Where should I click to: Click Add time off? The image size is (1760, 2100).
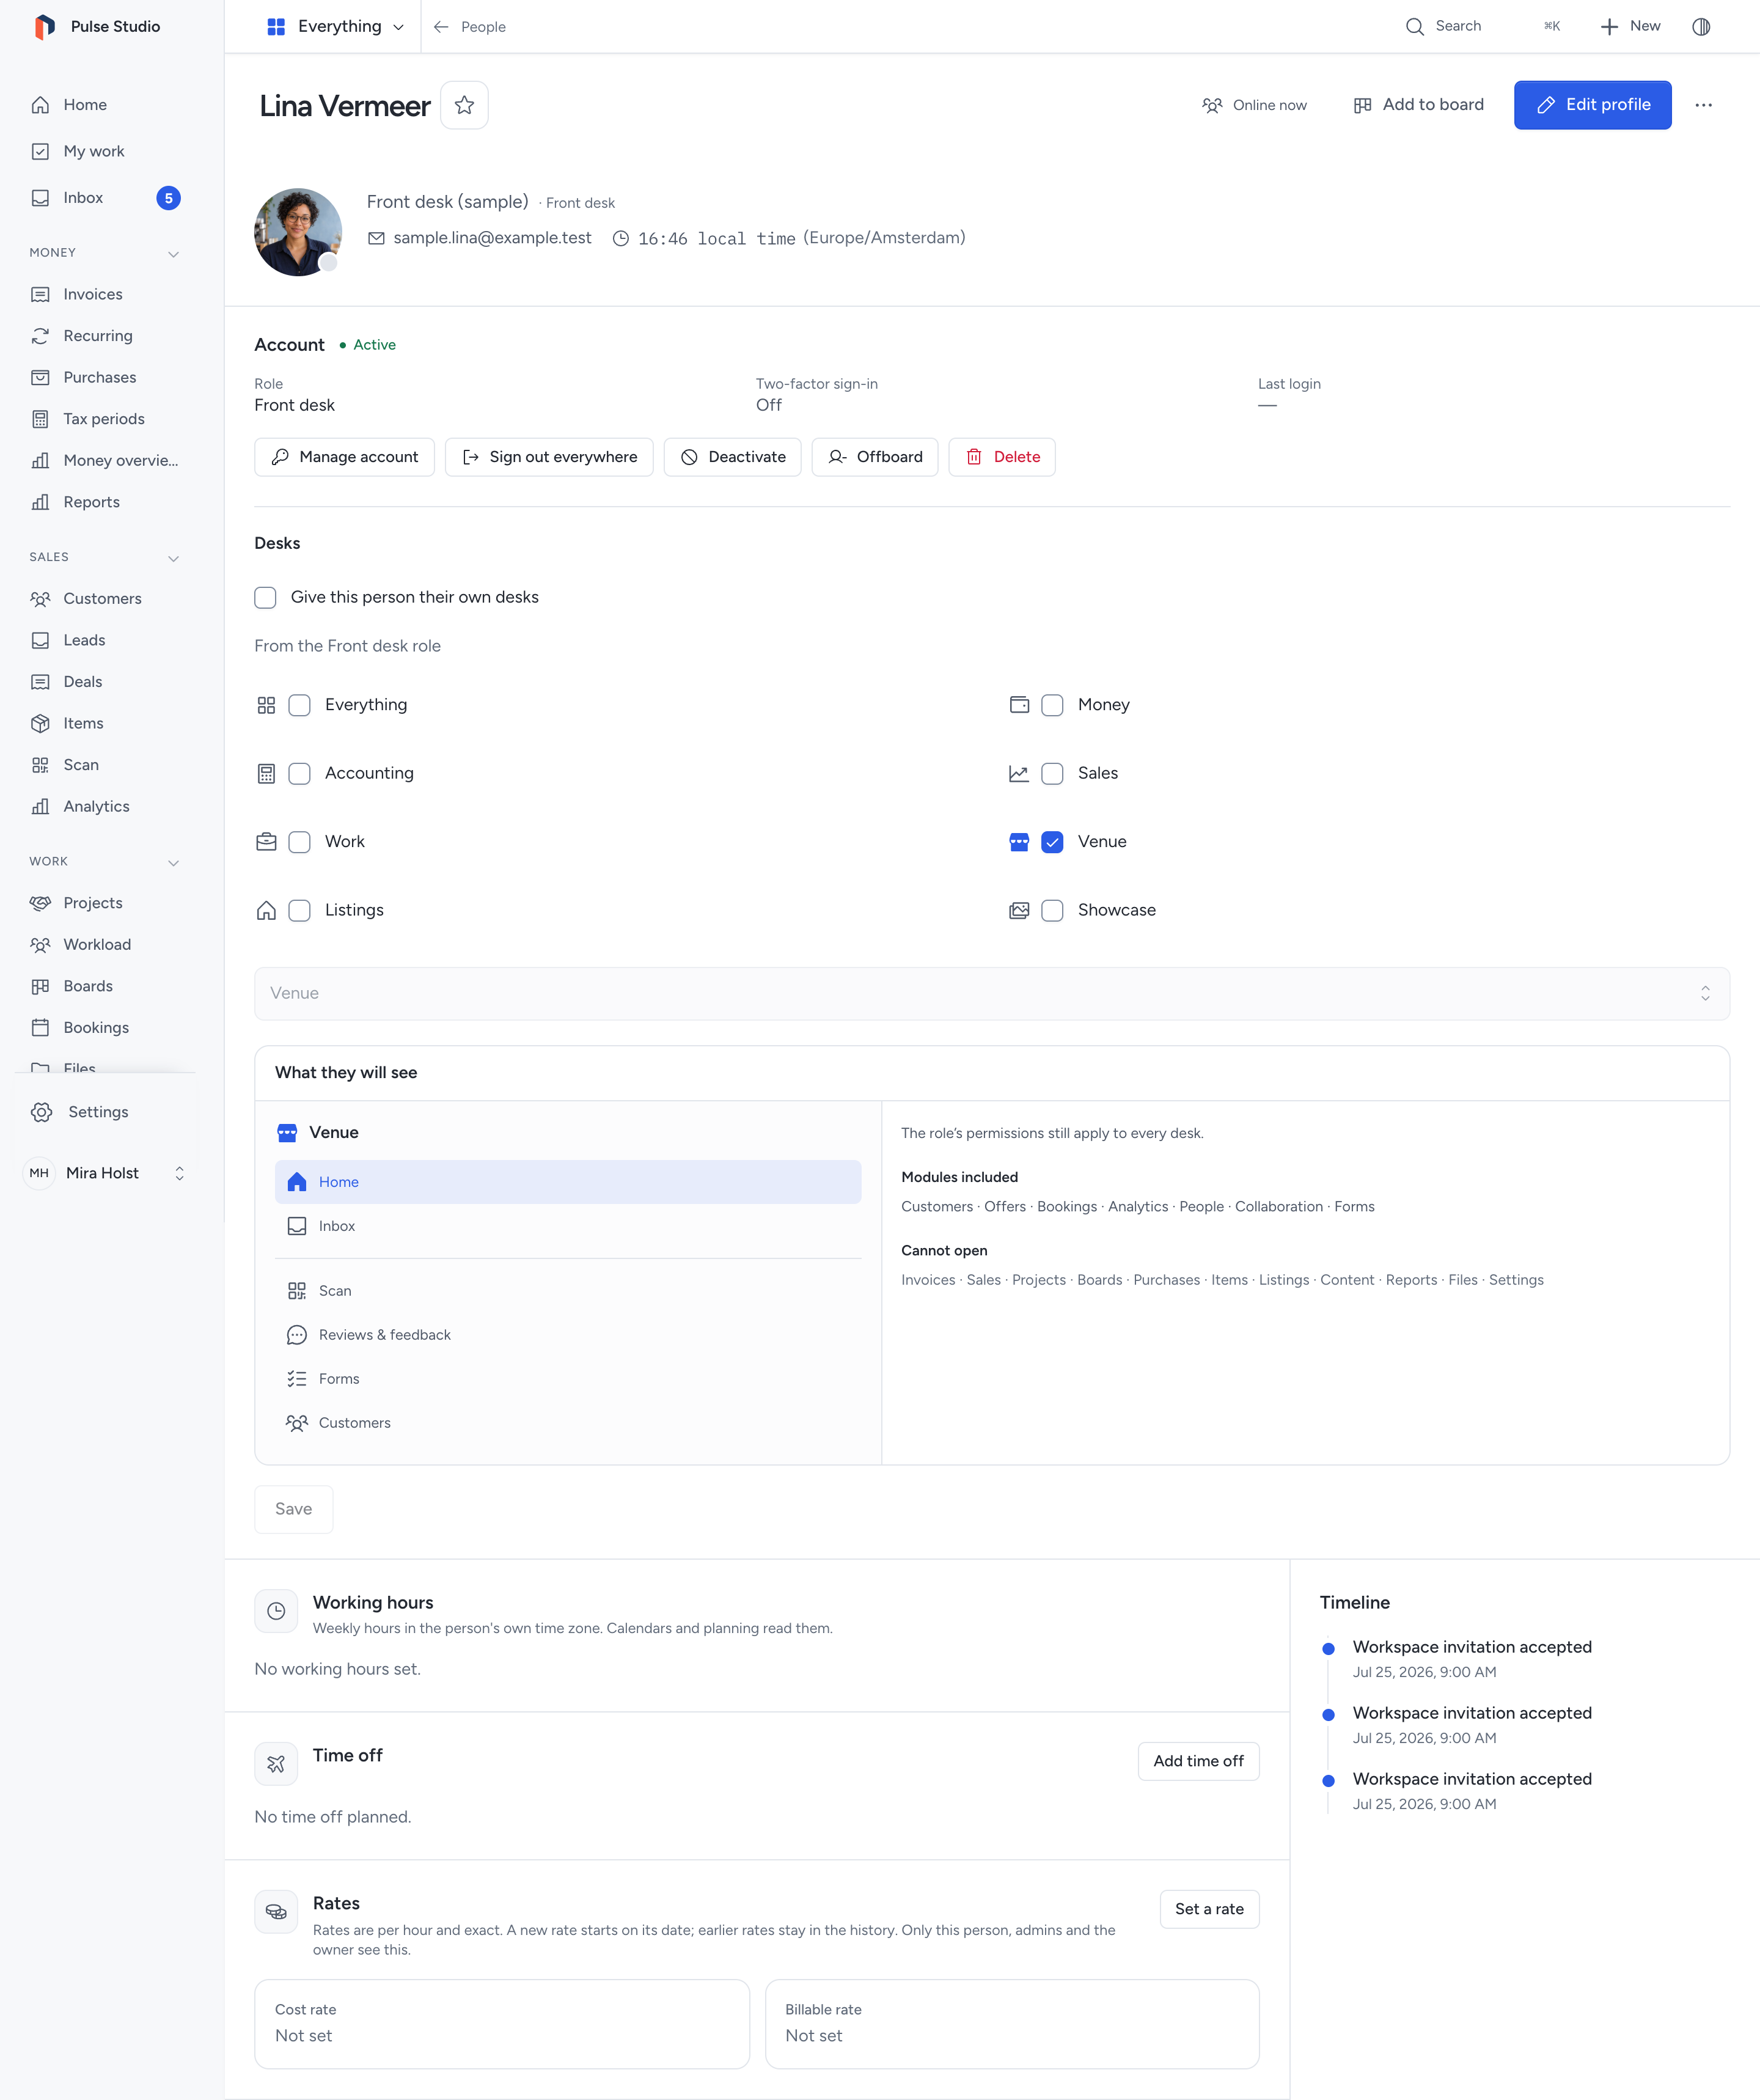pyautogui.click(x=1198, y=1761)
